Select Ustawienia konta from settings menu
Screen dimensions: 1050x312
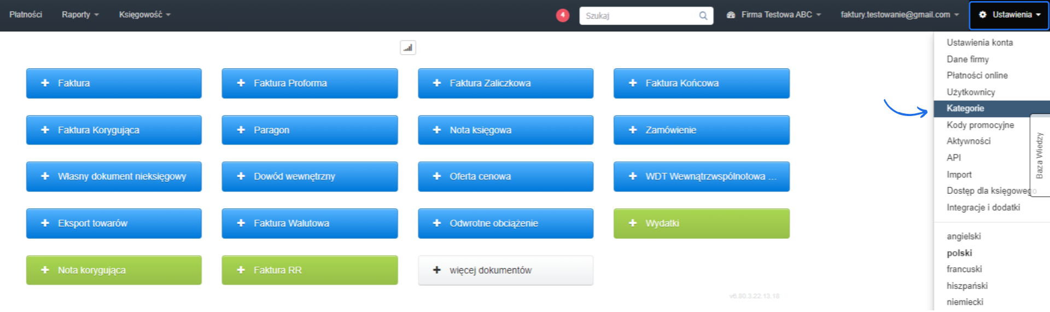(980, 43)
